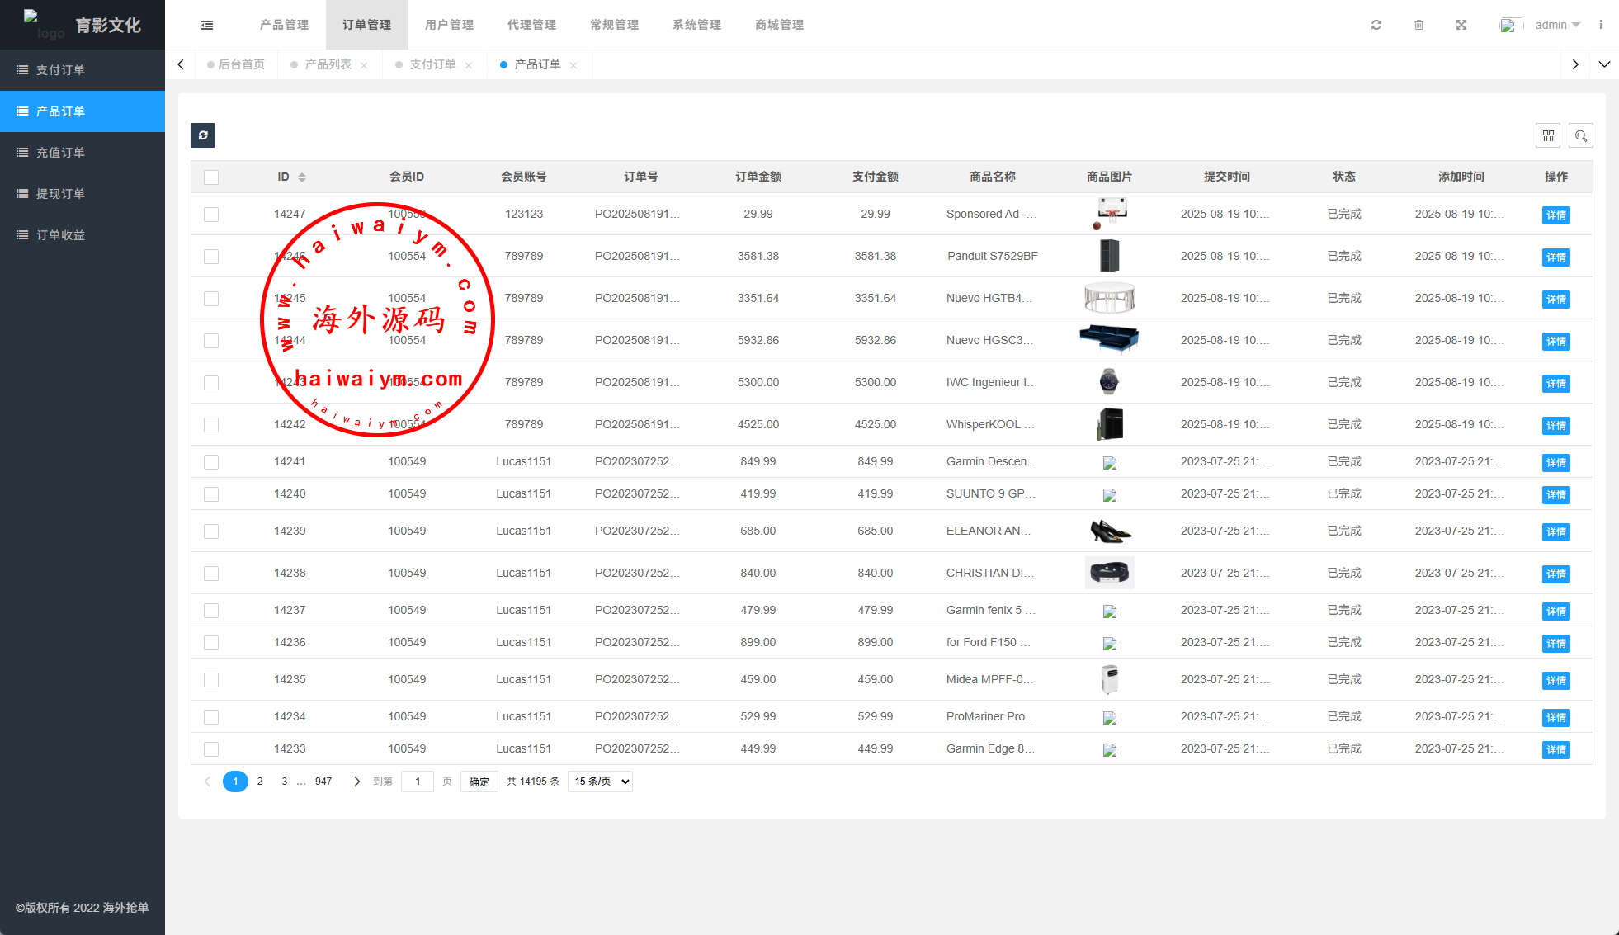Expand tab options chevron at far right

[x=1604, y=64]
